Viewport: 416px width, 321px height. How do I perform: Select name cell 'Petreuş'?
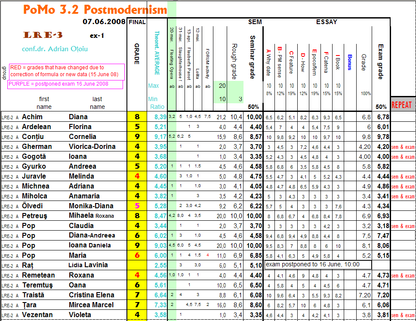(x=34, y=216)
